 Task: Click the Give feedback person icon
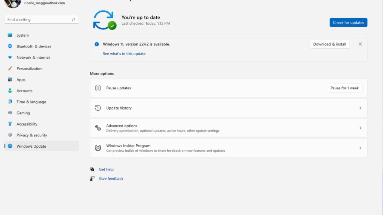tap(92, 179)
